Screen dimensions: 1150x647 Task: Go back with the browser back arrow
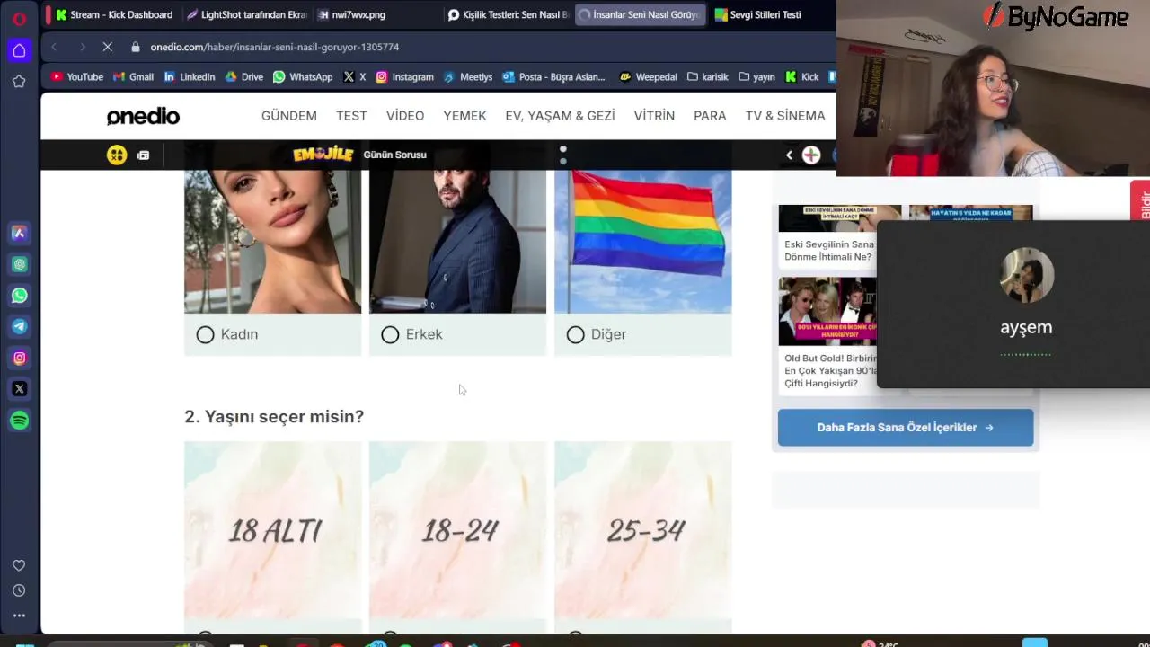pyautogui.click(x=54, y=47)
